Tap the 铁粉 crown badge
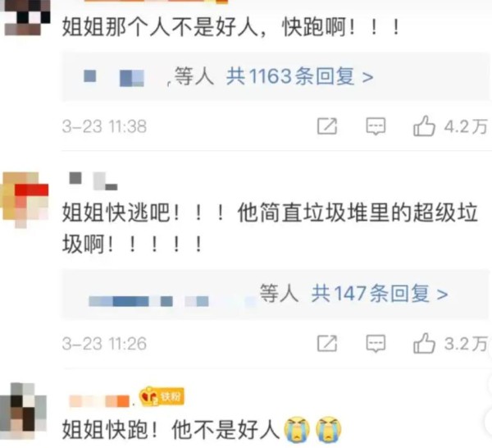492x448 pixels. pyautogui.click(x=162, y=397)
